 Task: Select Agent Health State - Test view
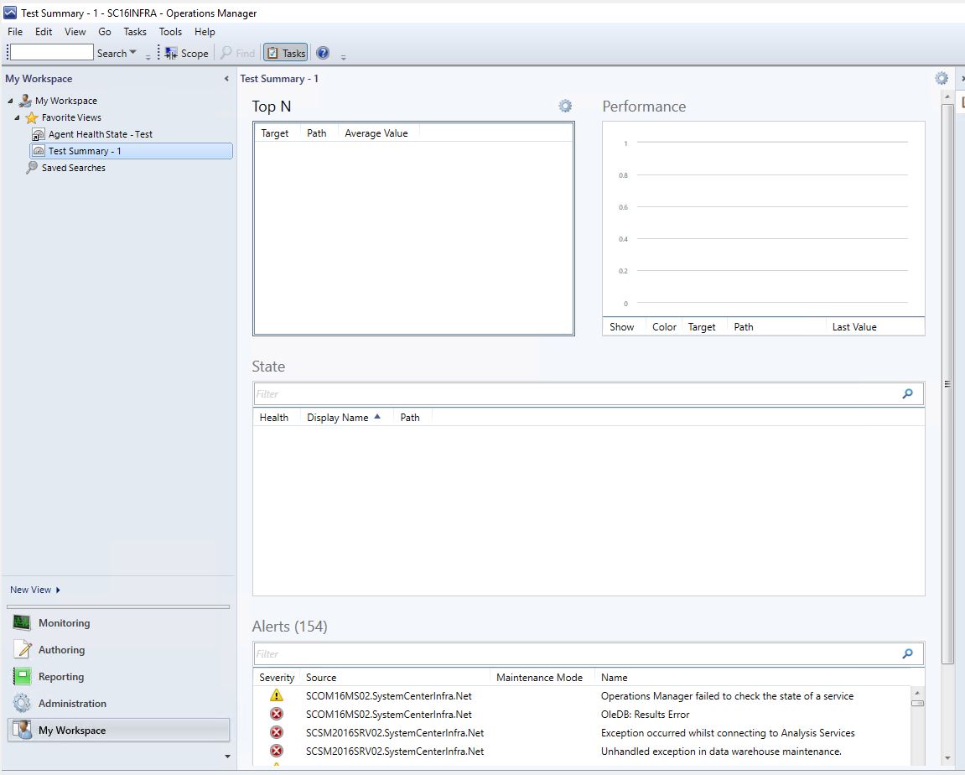click(x=101, y=134)
